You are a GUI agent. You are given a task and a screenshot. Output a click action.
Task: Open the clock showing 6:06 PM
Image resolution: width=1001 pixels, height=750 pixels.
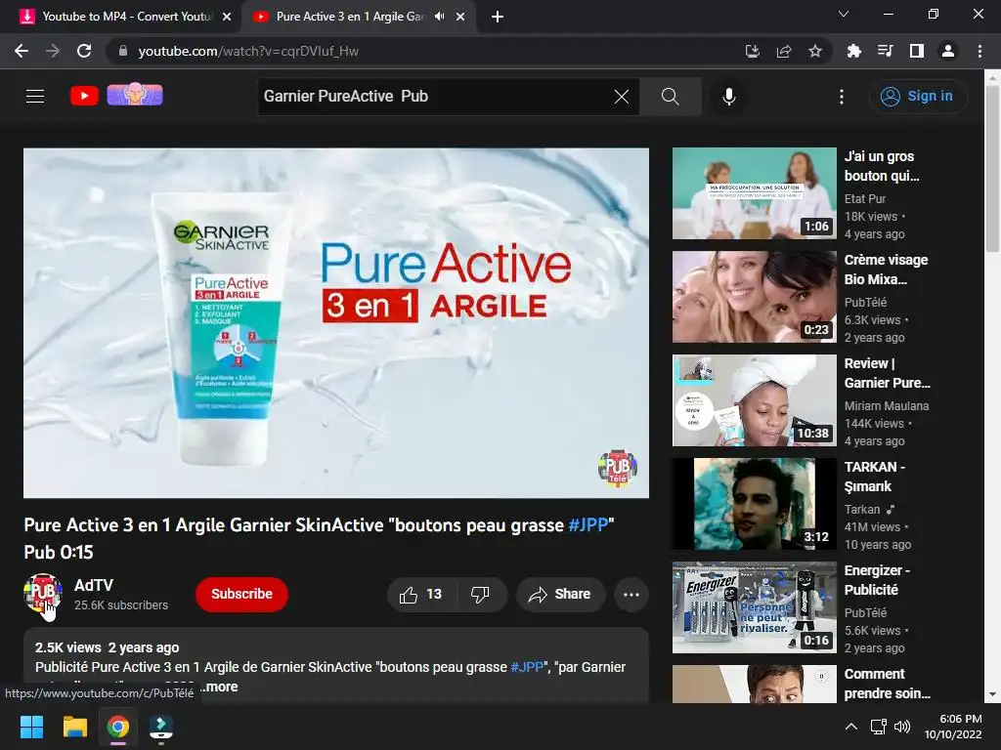tap(953, 727)
